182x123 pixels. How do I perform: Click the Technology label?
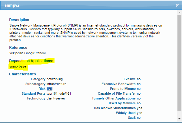[x=36, y=98]
